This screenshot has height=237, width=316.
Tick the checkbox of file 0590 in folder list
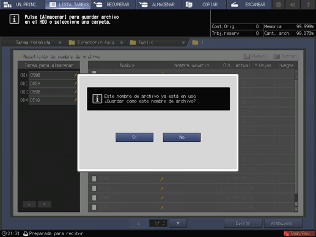click(94, 188)
